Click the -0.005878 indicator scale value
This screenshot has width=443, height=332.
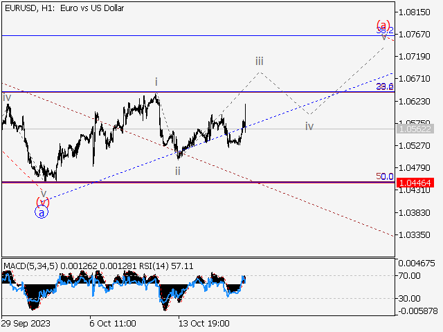418,311
